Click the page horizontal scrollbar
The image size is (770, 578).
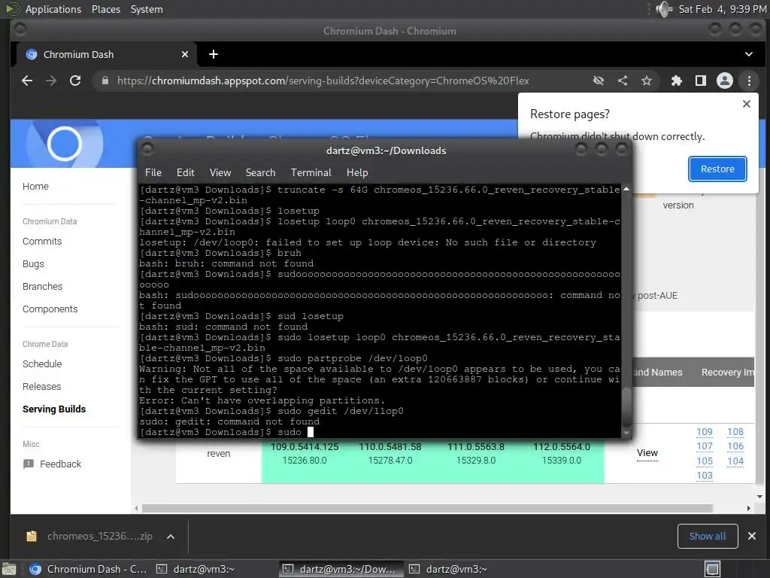click(x=427, y=508)
